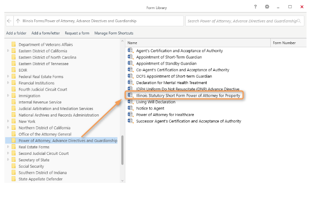Click Word icon of Appointment of Standby Guardian

[130, 63]
